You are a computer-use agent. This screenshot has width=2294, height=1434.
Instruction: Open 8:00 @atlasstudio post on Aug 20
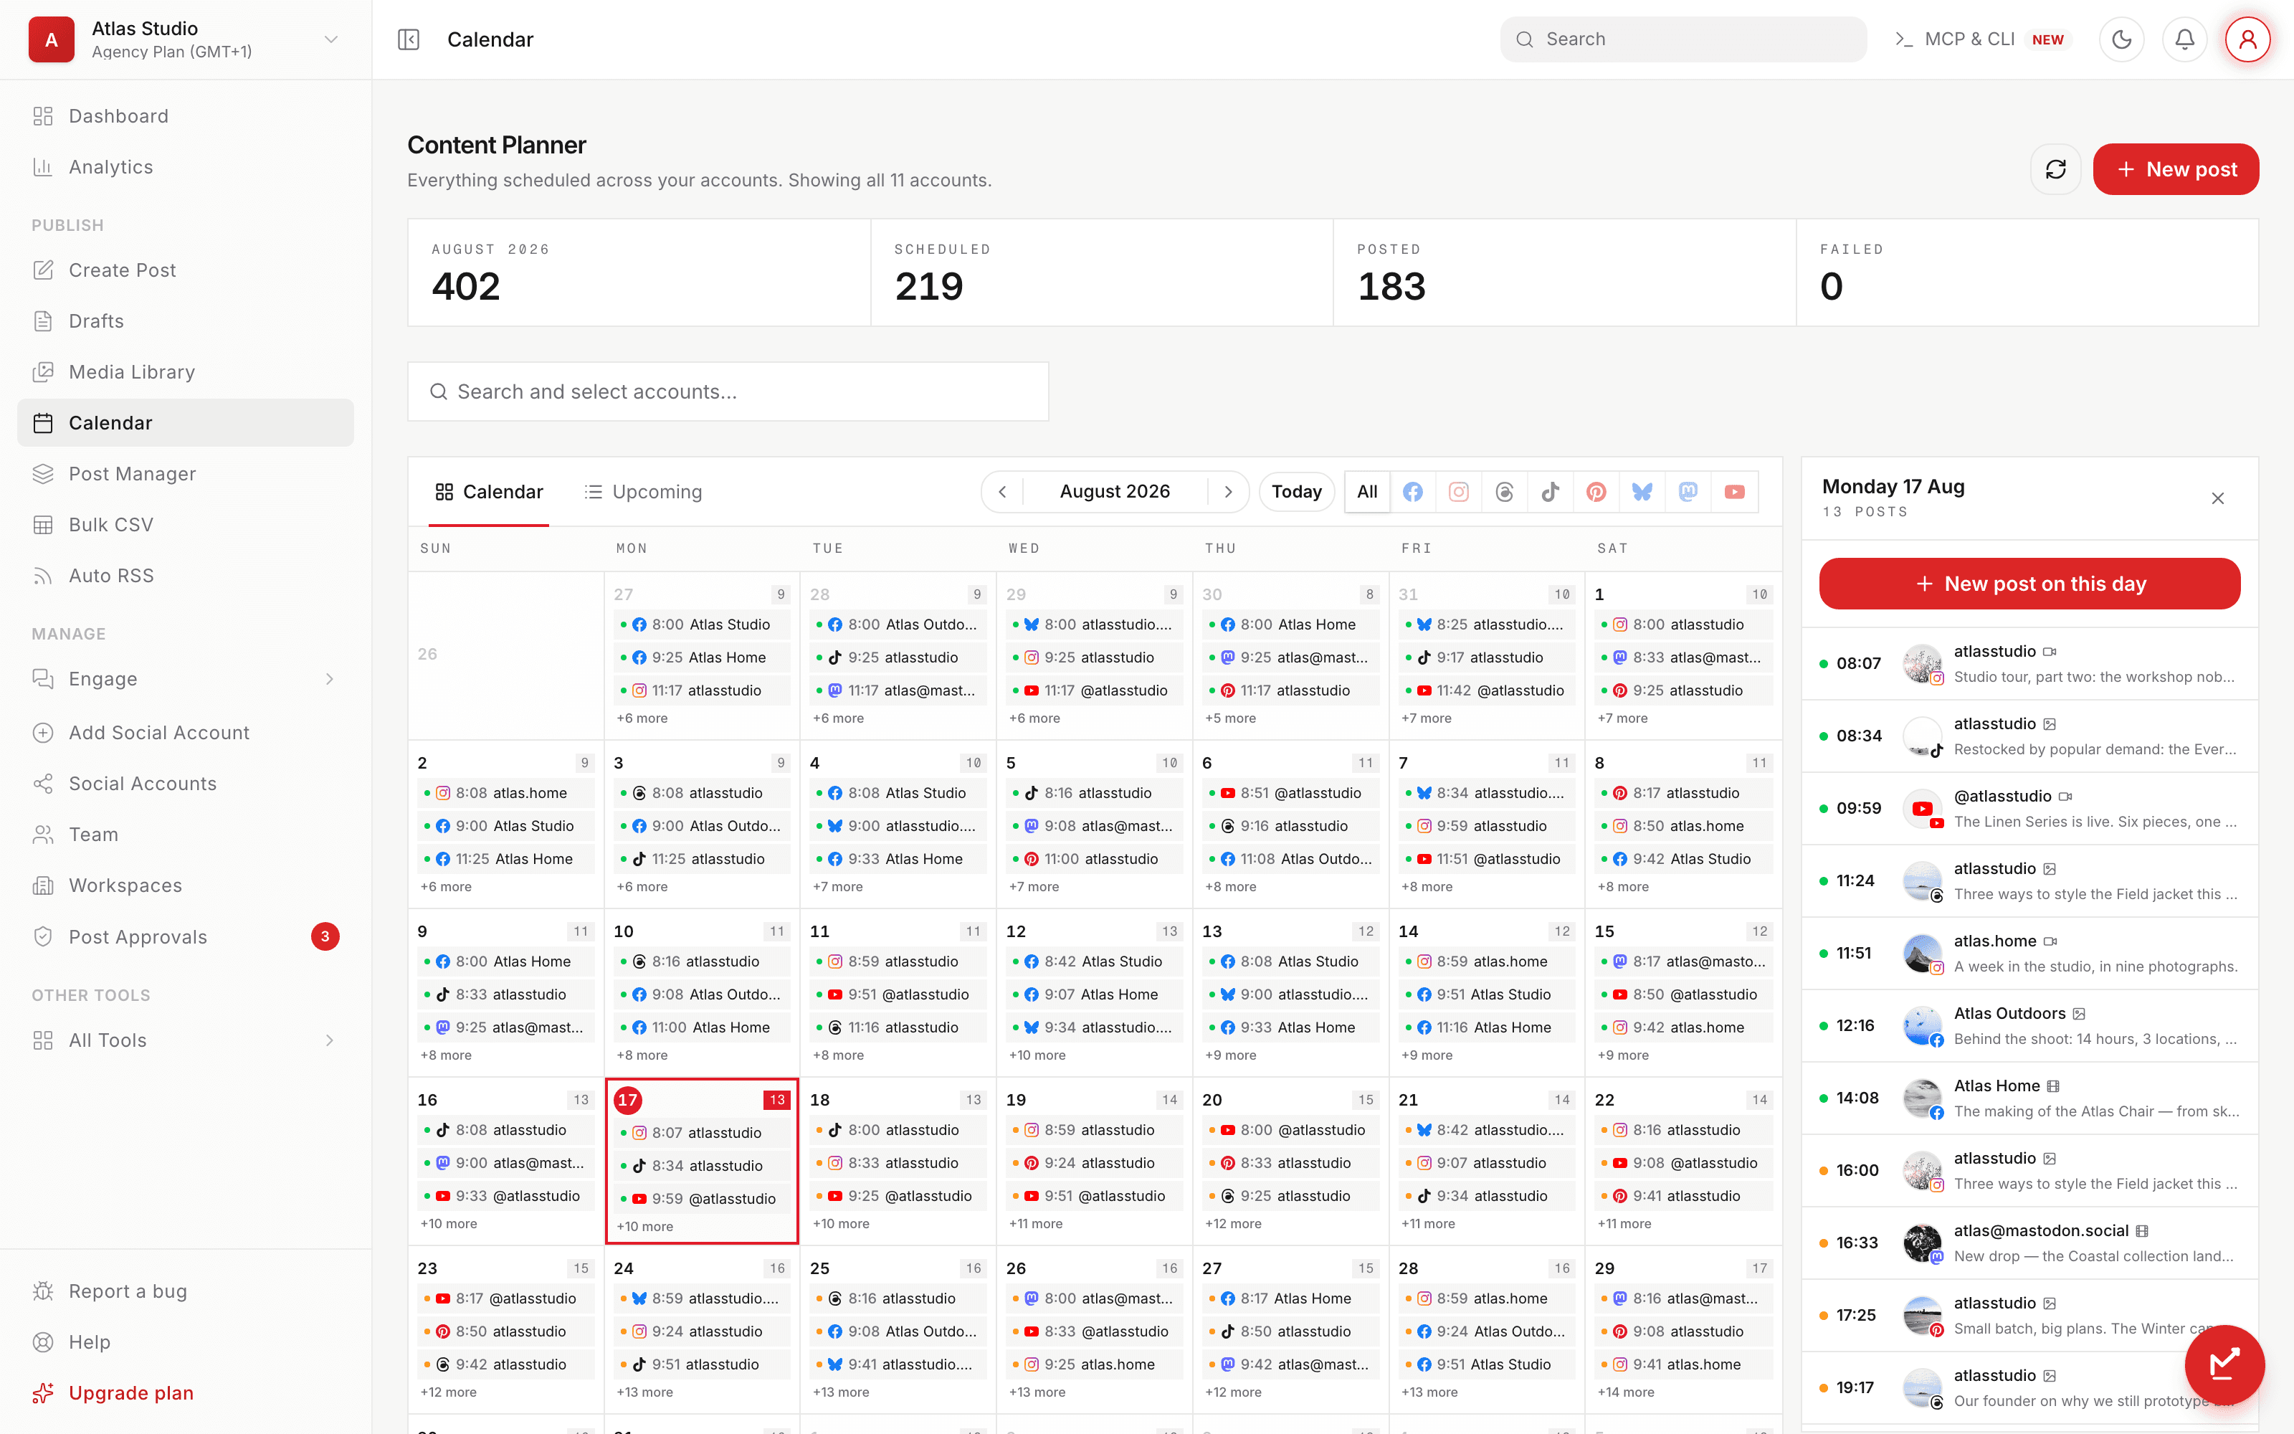click(x=1290, y=1131)
